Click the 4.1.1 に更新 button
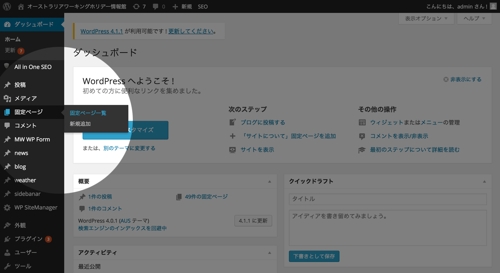 (x=253, y=221)
